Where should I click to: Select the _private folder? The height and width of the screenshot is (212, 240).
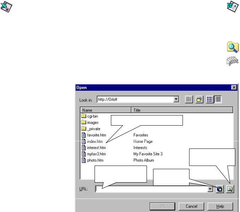click(93, 129)
